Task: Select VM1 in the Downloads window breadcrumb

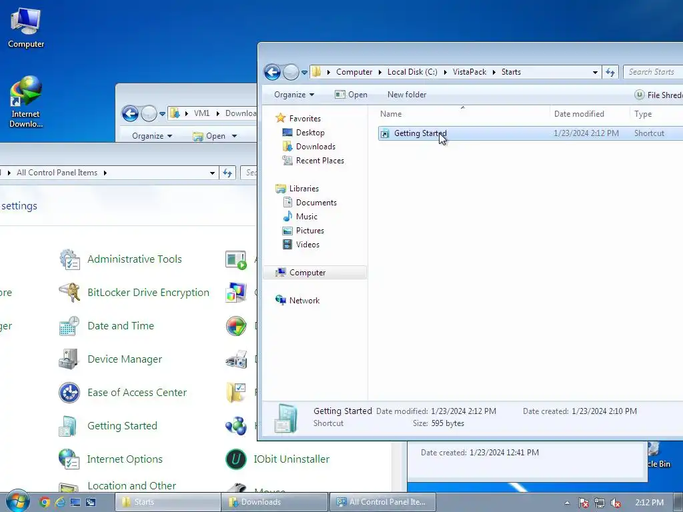Action: pos(201,113)
